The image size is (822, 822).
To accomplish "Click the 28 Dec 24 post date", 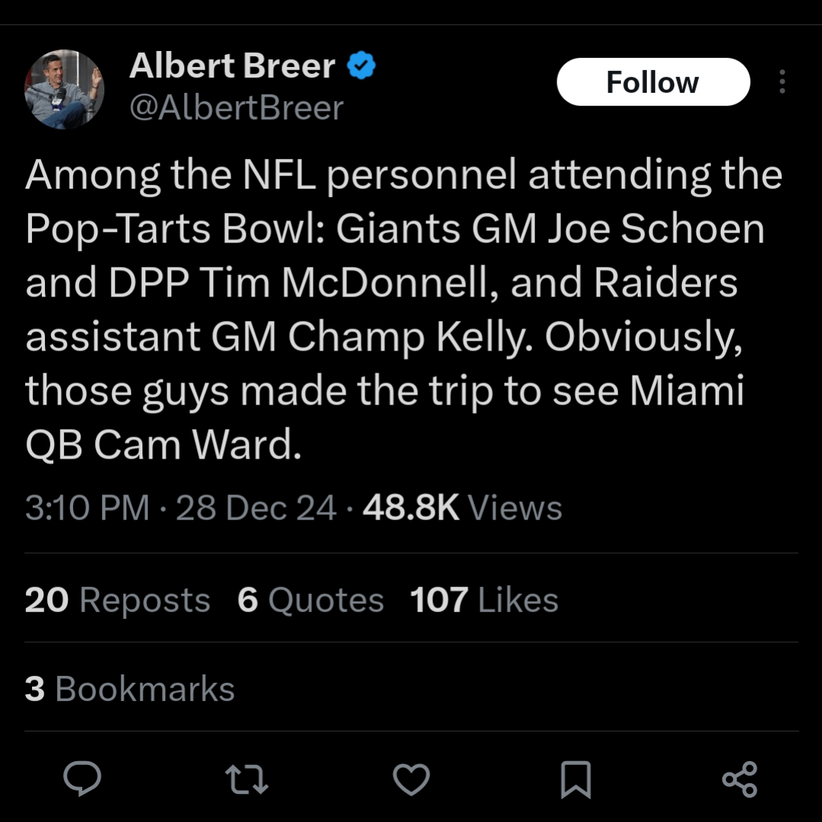I will [256, 508].
